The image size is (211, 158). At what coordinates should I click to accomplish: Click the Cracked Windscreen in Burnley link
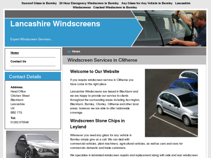pos(115,8)
